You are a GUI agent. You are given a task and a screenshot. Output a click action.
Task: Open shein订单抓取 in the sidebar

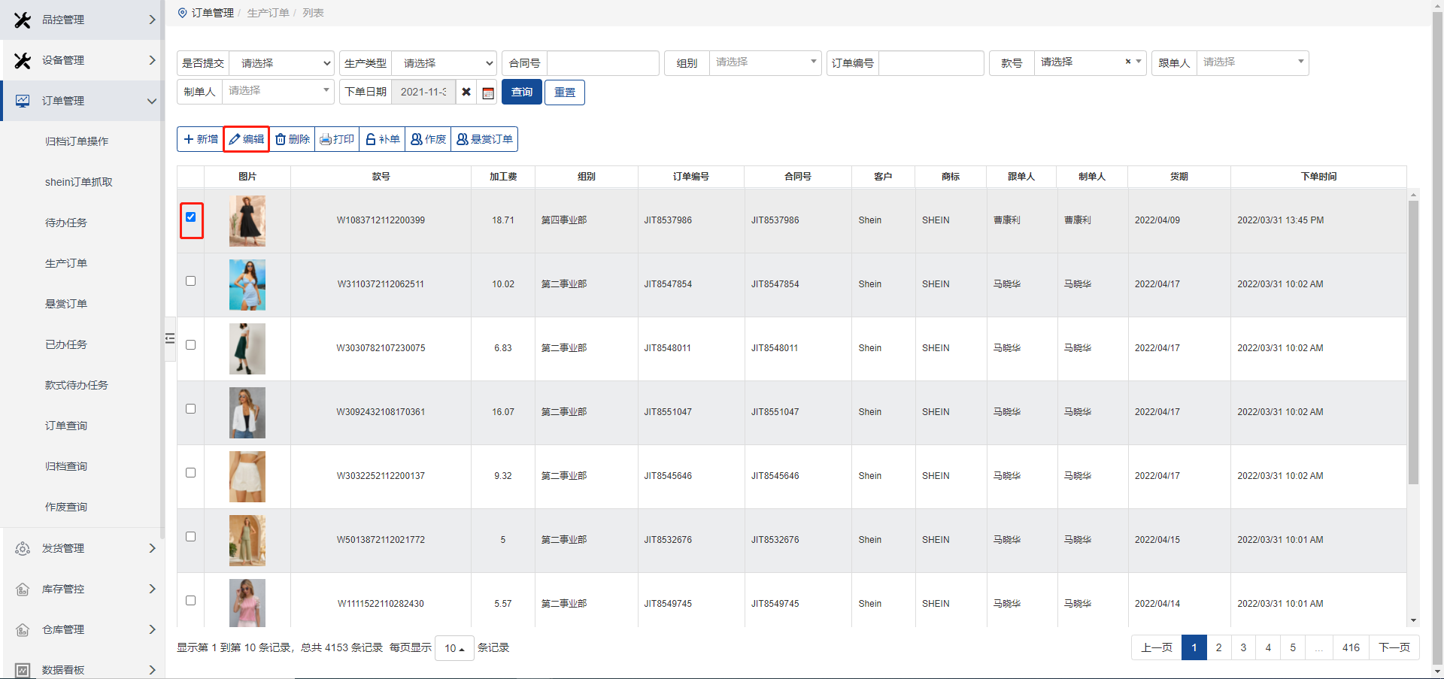(79, 182)
